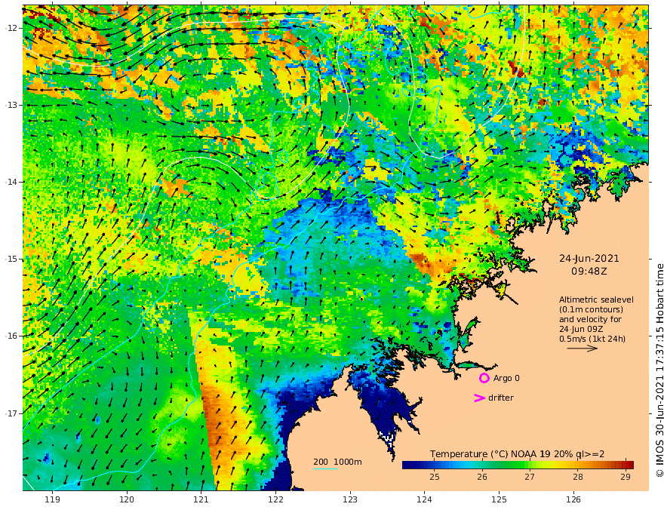Click the '(0.1m contours)' caption line
This screenshot has width=664, height=513.
[591, 309]
